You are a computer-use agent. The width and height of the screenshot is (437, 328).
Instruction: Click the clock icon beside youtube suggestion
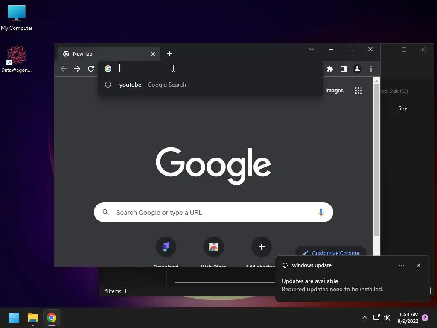(108, 85)
